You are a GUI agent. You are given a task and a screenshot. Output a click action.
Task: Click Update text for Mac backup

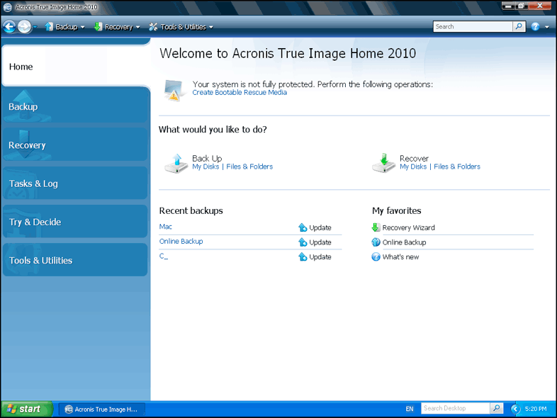(x=320, y=227)
